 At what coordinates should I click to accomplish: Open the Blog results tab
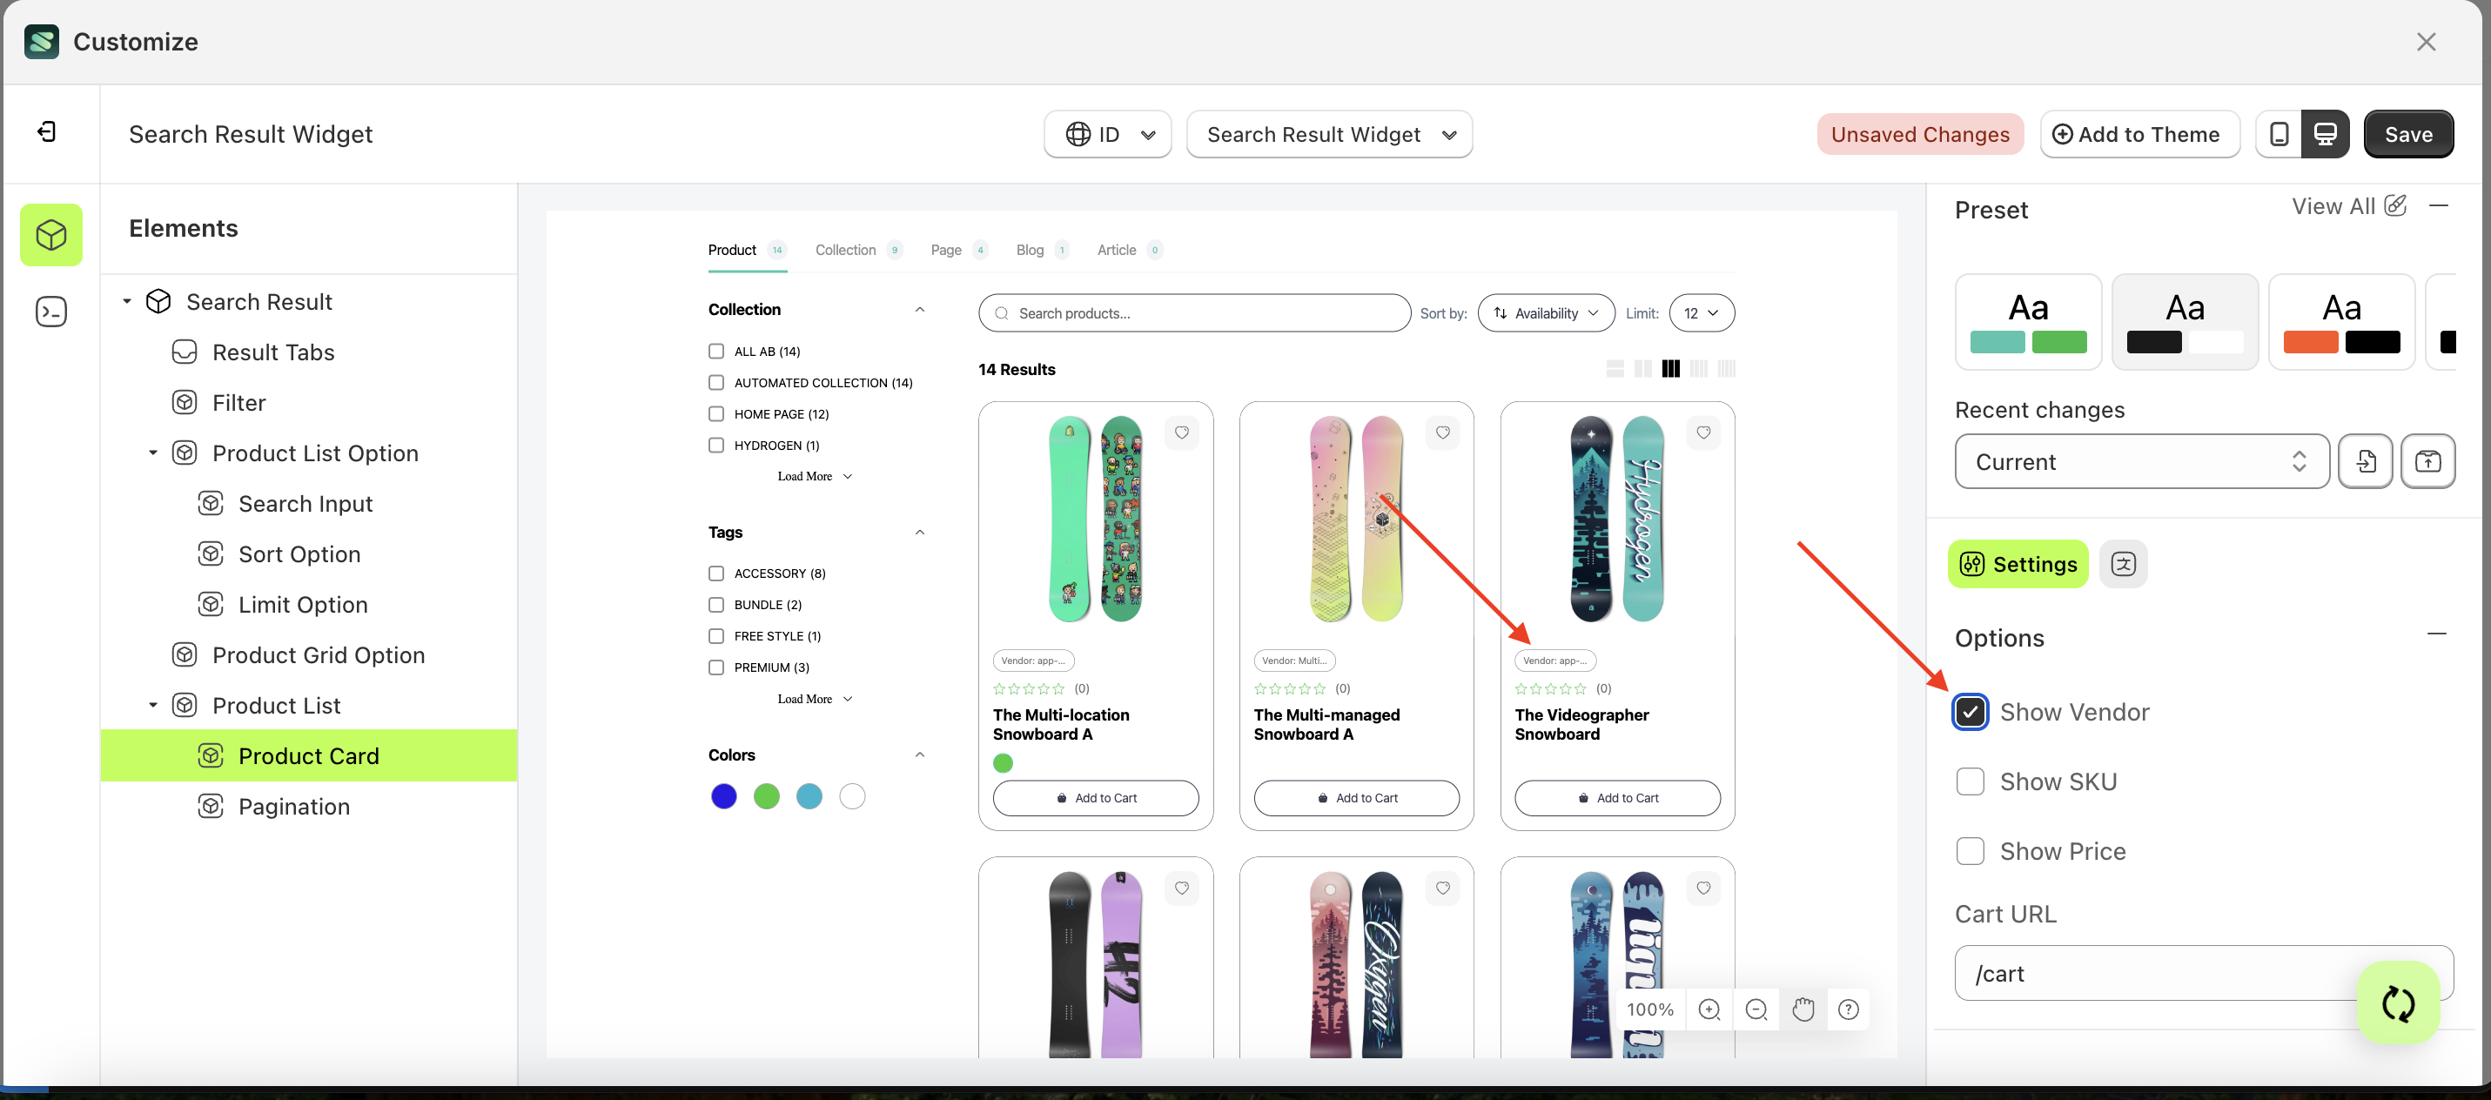(x=1029, y=250)
